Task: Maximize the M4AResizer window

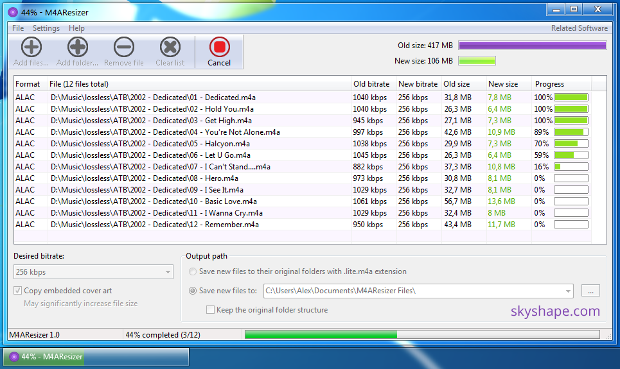Action: 574,9
